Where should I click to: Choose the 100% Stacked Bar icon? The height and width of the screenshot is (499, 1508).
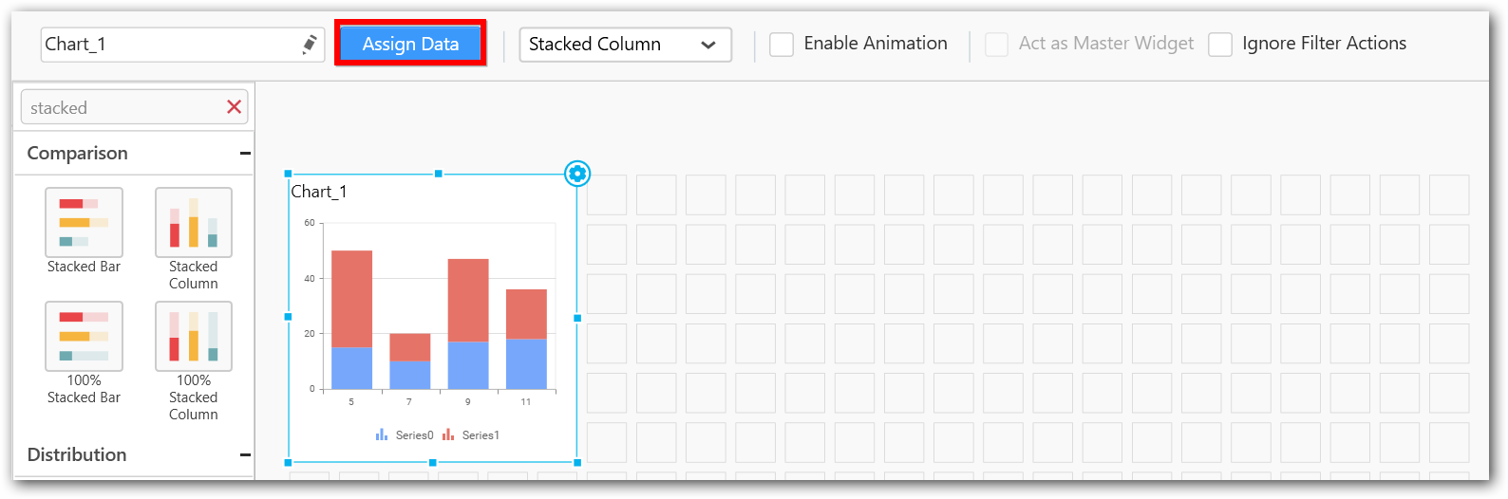84,336
